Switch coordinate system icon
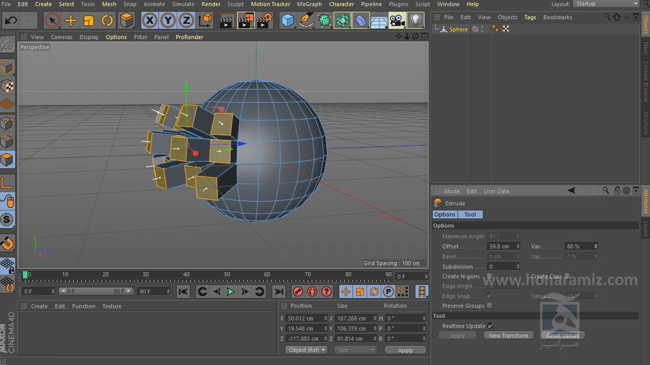This screenshot has width=650, height=365. coord(205,21)
